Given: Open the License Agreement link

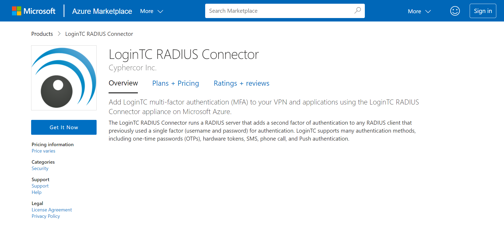Looking at the screenshot, I should [x=52, y=210].
